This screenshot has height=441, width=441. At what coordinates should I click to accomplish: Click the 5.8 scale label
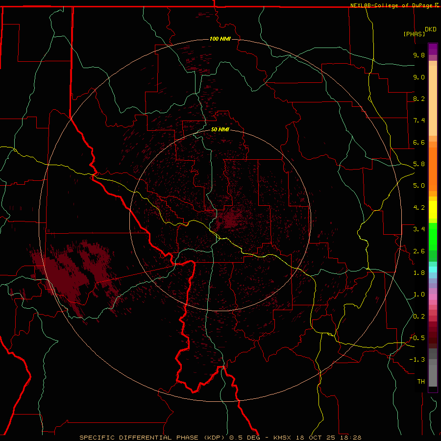tap(419, 164)
